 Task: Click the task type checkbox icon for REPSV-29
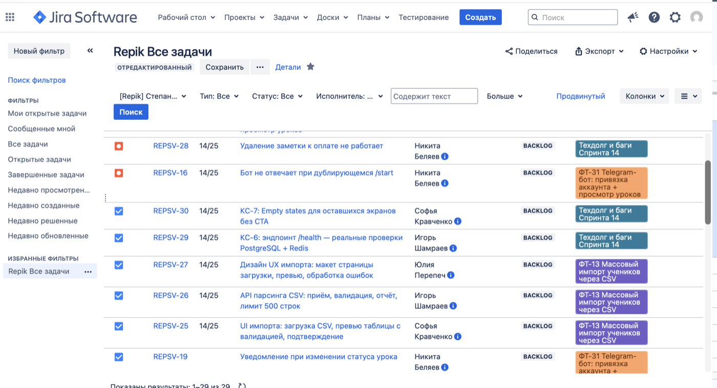click(119, 238)
